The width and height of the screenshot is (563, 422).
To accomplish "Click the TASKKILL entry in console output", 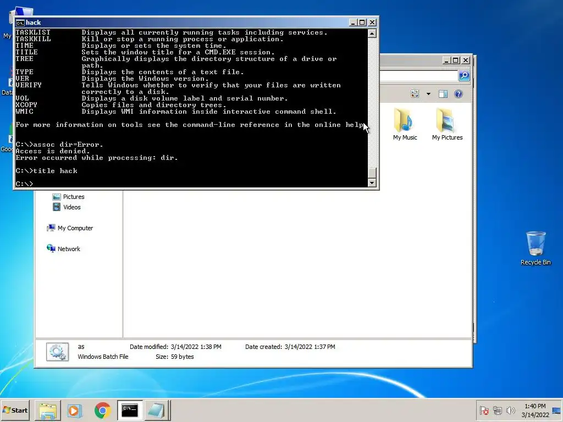I will click(x=33, y=39).
